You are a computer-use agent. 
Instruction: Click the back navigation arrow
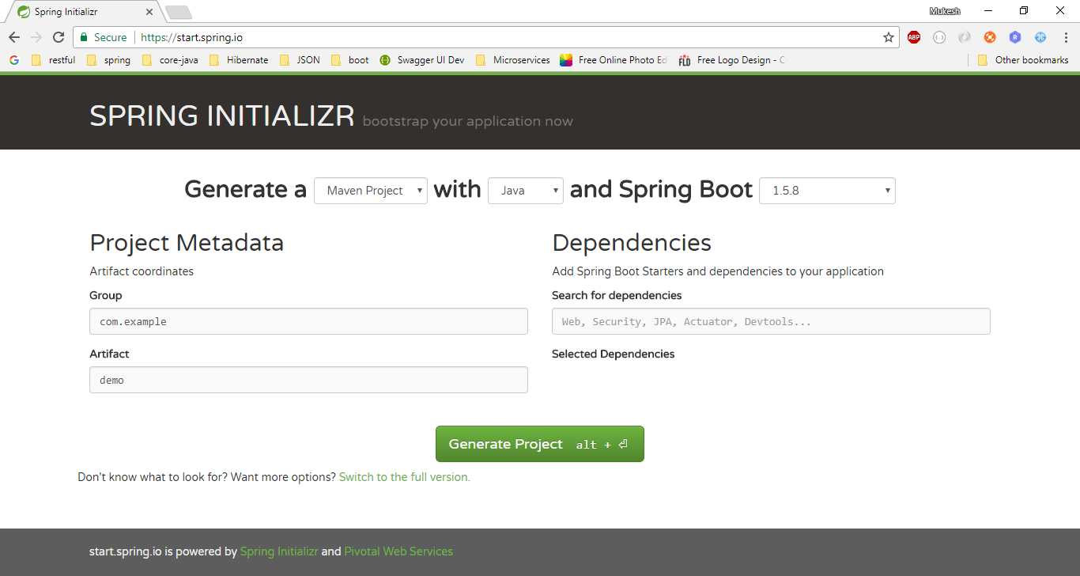coord(13,37)
